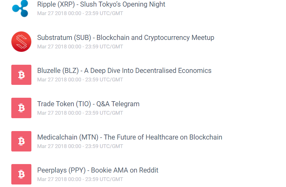
Task: Click the Trade Token event bitcoin icon
Action: [21, 108]
